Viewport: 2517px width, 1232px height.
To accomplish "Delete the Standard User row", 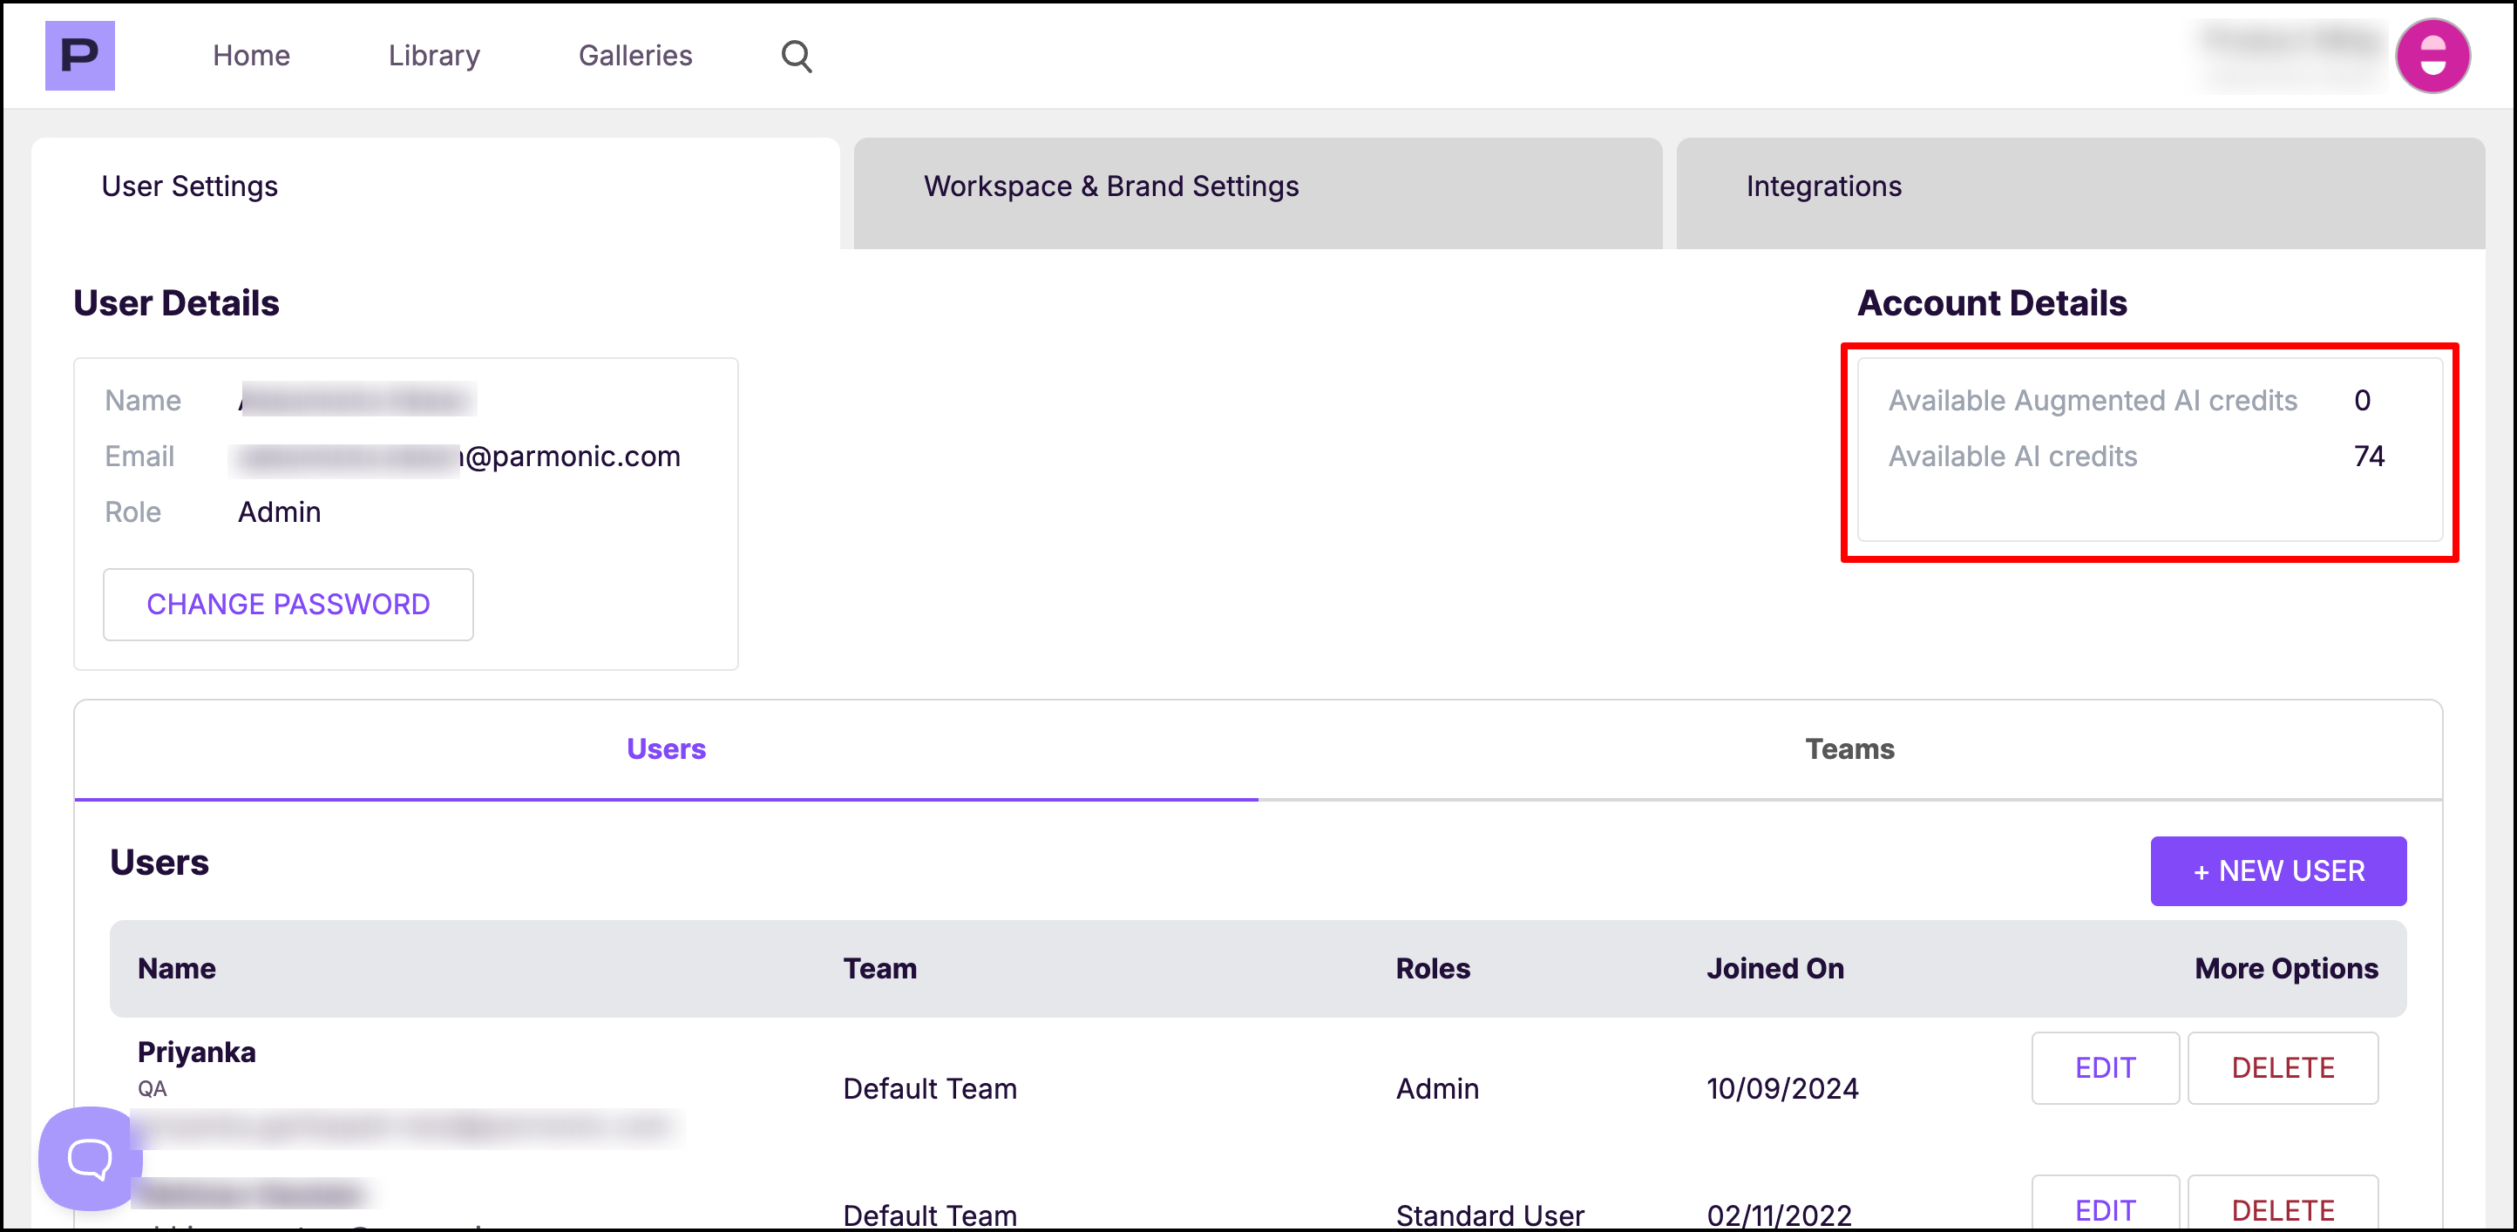I will point(2282,1209).
